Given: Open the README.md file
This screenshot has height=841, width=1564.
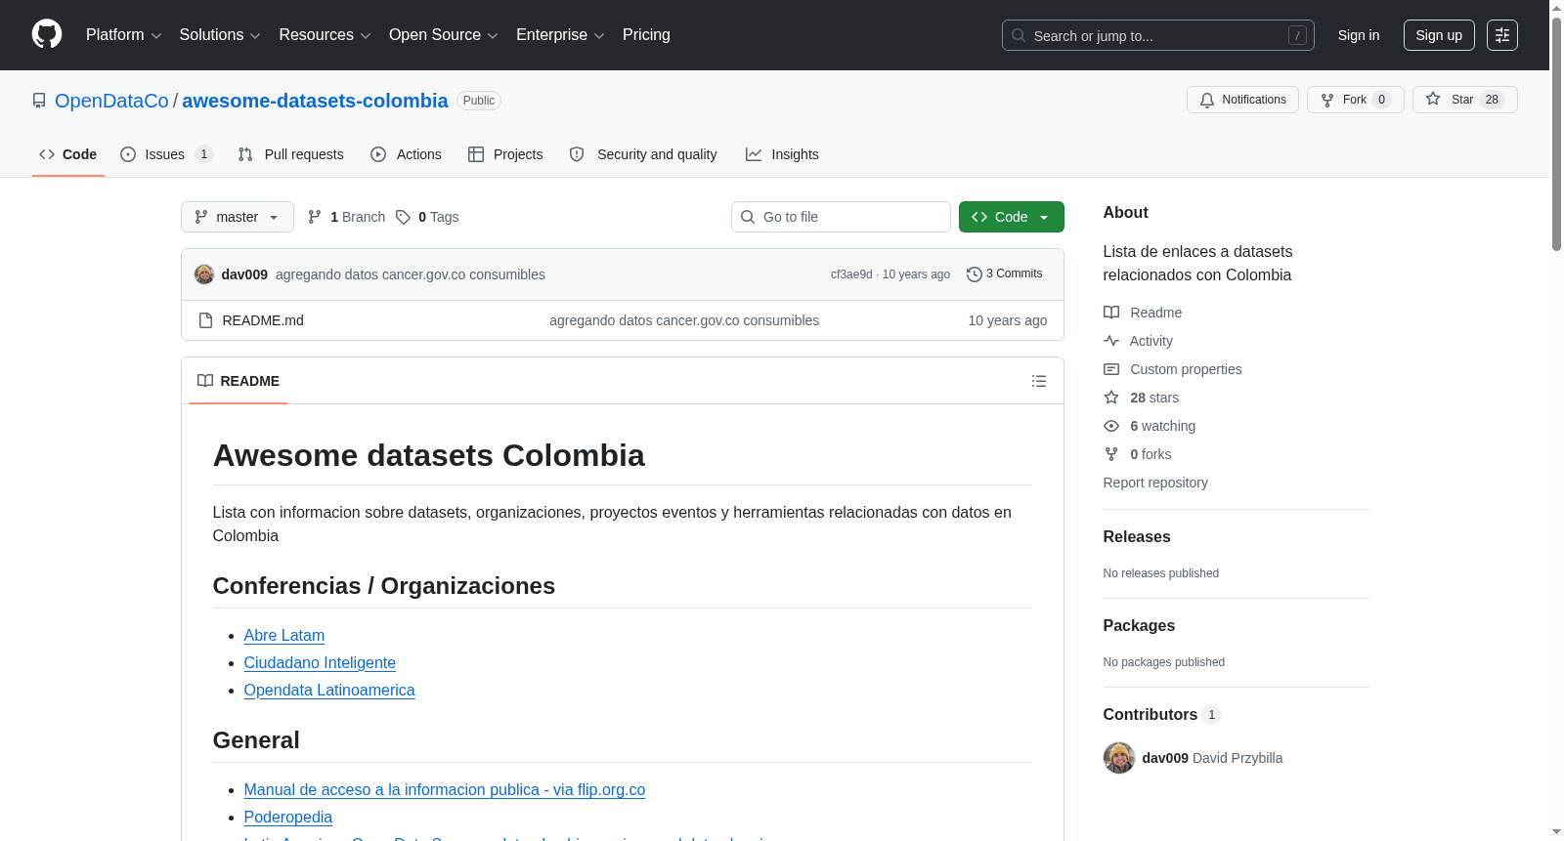Looking at the screenshot, I should [x=263, y=320].
